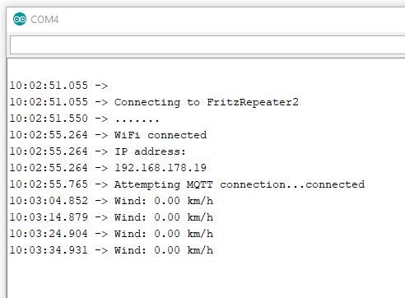The height and width of the screenshot is (298, 405).
Task: Click the WiFi connected message
Action: coord(161,135)
